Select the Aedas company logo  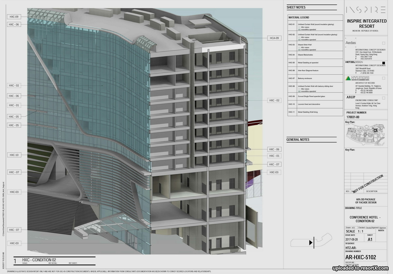[x=351, y=43]
